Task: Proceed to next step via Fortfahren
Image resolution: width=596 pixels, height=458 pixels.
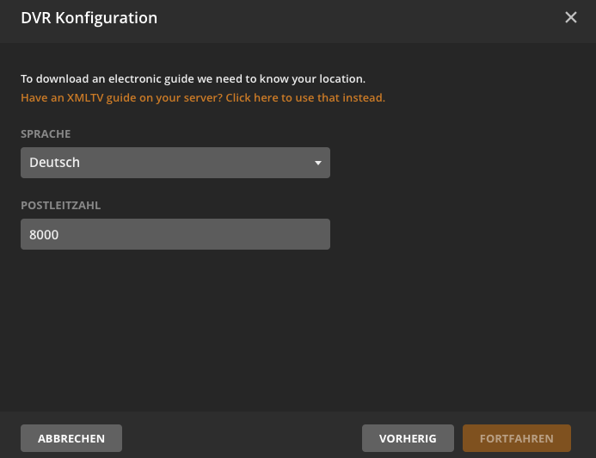Action: coord(516,438)
